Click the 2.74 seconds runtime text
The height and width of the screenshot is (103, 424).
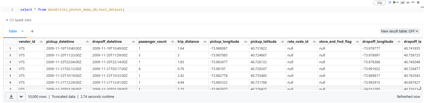coord(97,96)
